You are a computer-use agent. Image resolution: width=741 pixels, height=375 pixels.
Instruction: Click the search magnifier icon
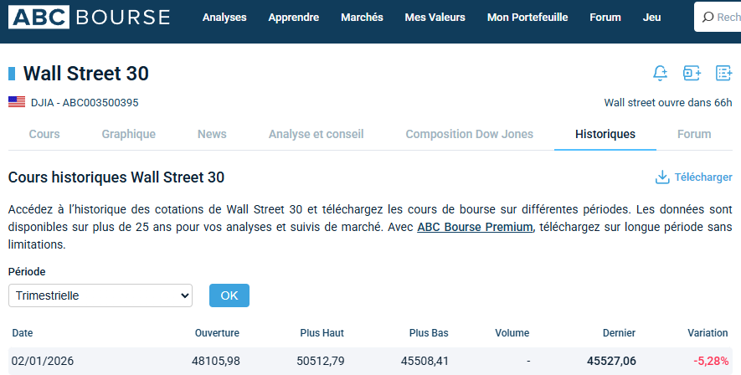tap(708, 18)
